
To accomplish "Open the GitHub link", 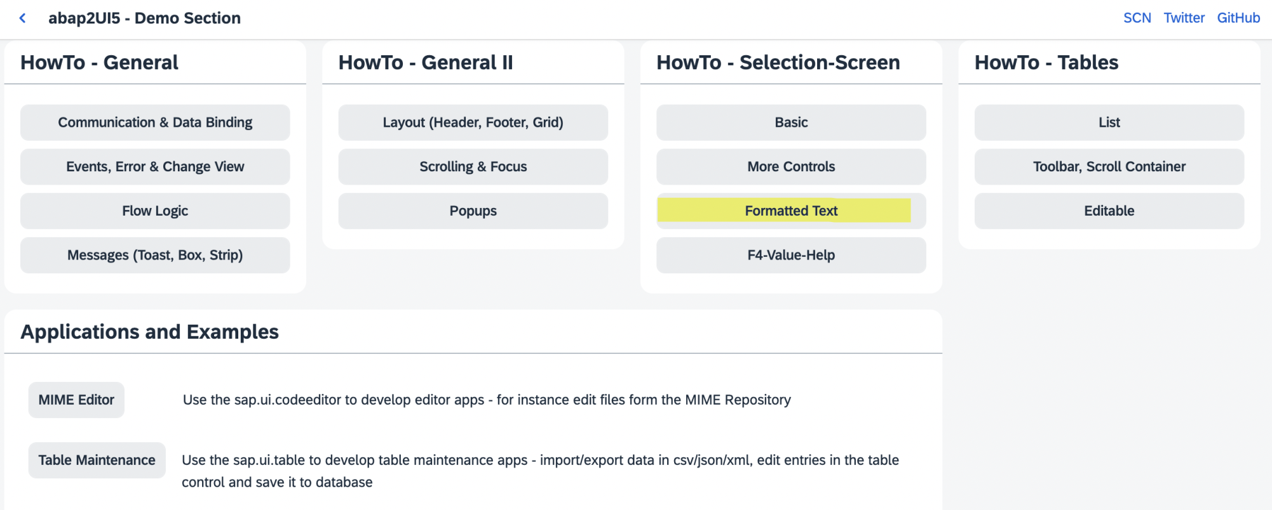I will point(1238,18).
